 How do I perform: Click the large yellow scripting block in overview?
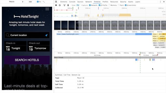(x=125, y=15)
